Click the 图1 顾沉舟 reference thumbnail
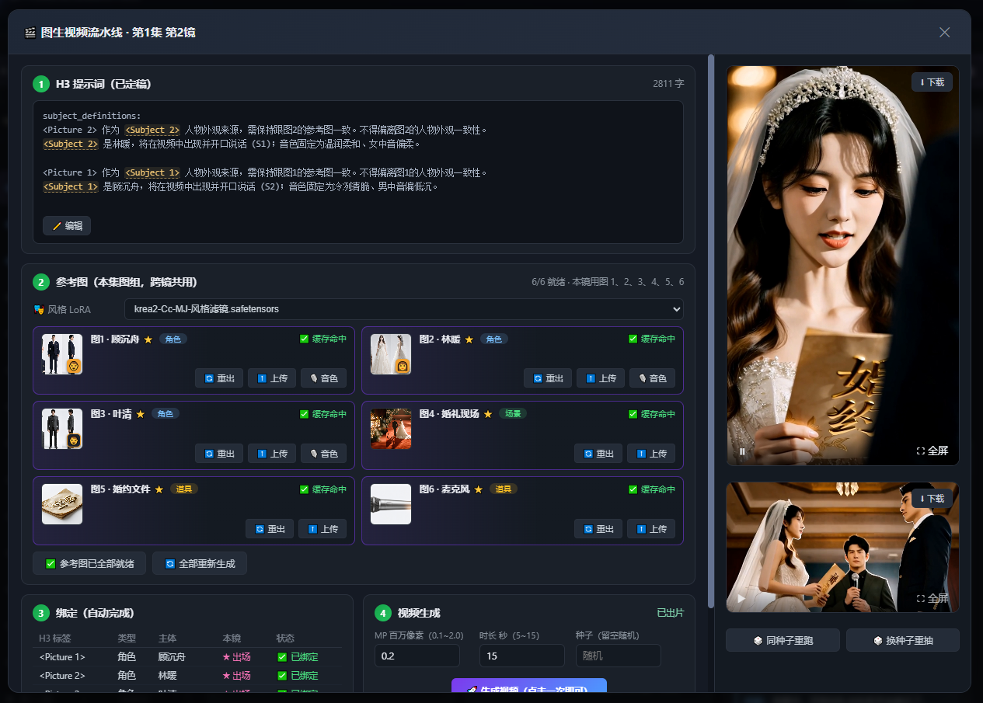The height and width of the screenshot is (703, 983). [62, 354]
